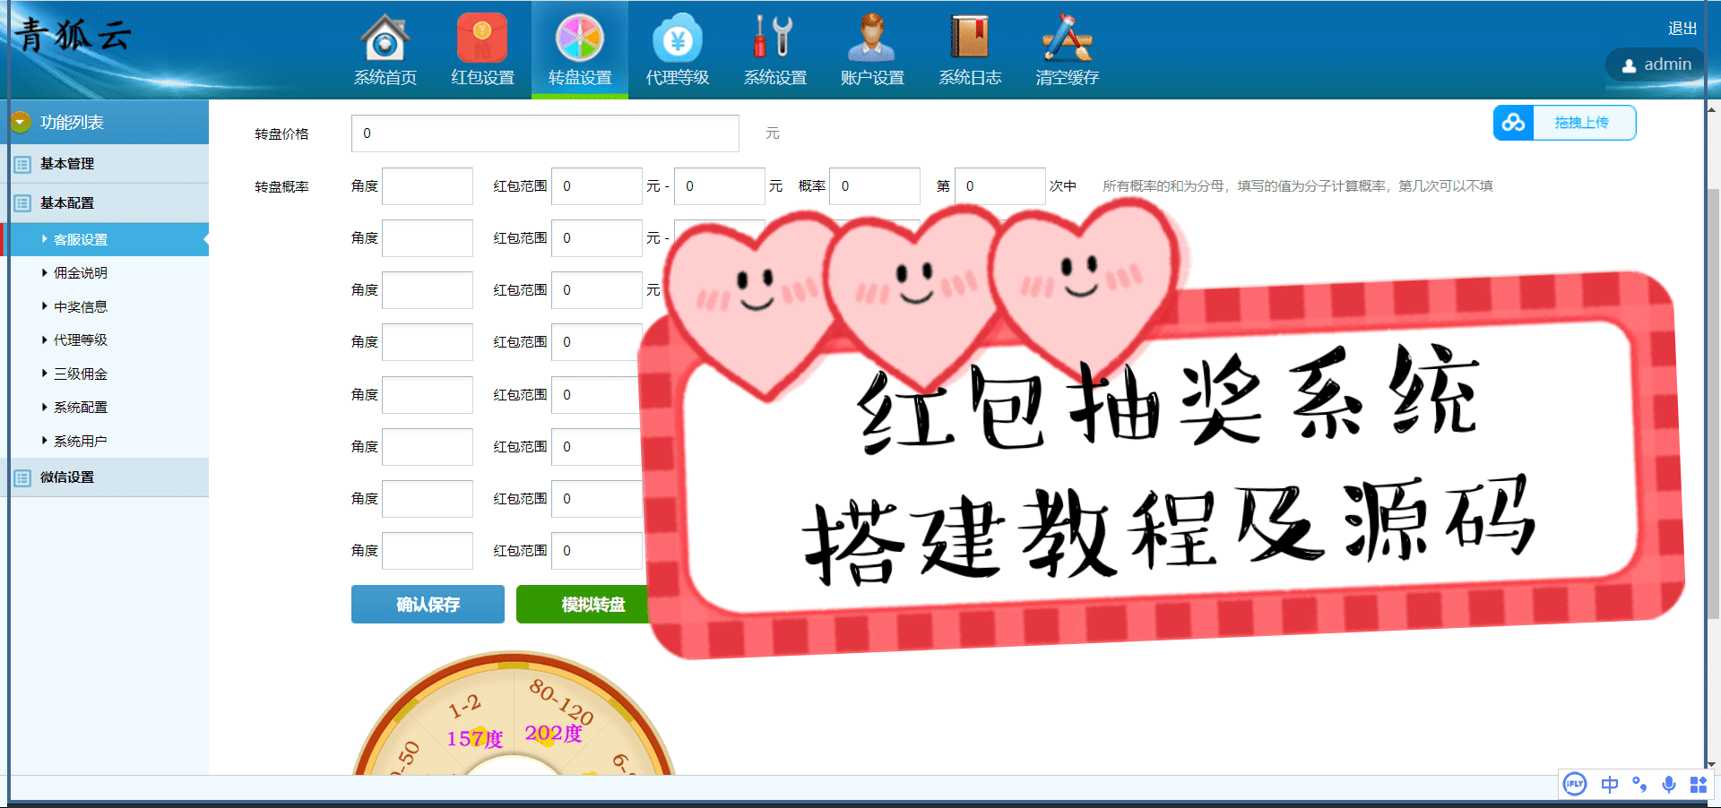Viewport: 1721px width, 808px height.
Task: Select 转盘设置 wheel icon
Action: [x=580, y=38]
